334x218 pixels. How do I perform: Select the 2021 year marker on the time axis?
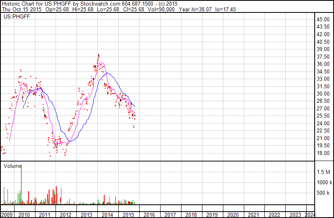[254, 214]
